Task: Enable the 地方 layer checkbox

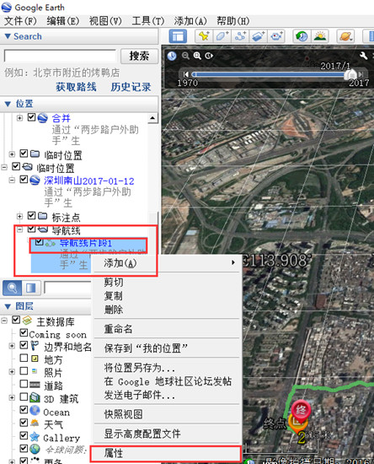Action: click(24, 358)
